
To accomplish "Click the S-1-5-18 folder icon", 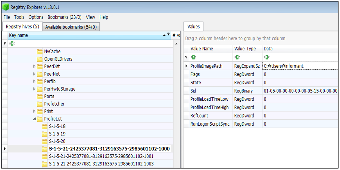I will (x=45, y=126).
